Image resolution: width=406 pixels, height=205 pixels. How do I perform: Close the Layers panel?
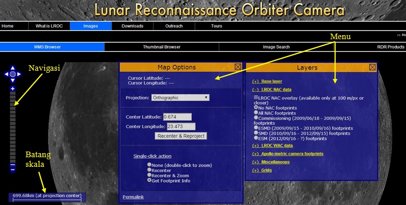[x=372, y=67]
